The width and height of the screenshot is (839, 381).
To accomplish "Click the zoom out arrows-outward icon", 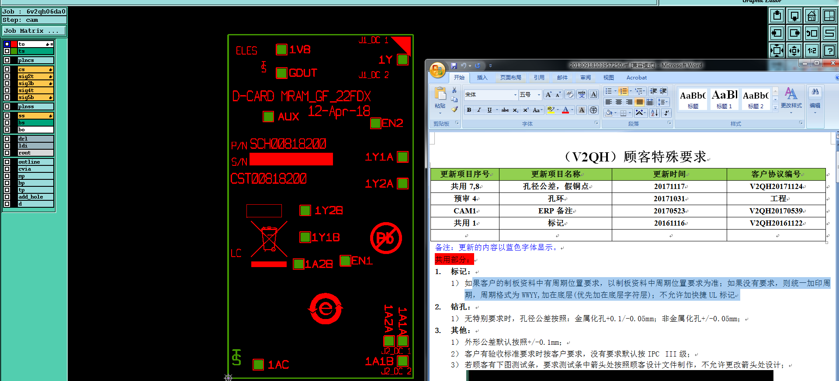I will (x=794, y=50).
